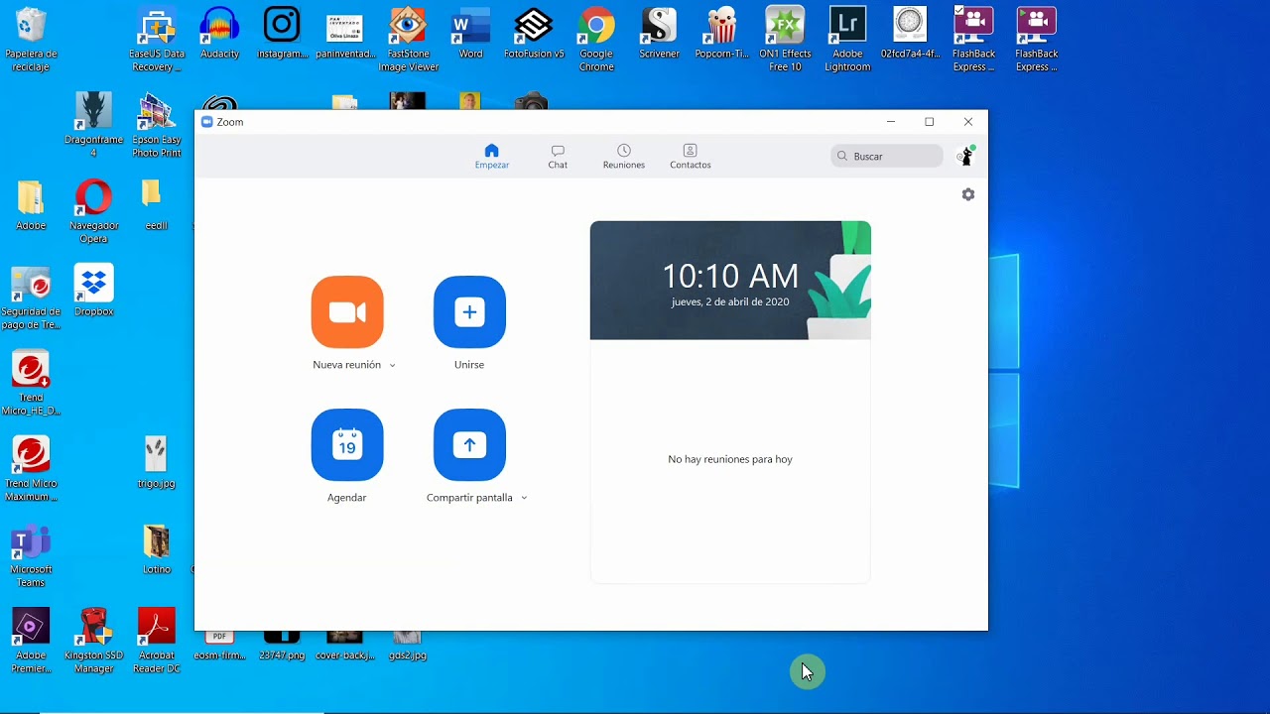Select the Word desktop shortcut
Viewport: 1270px width, 714px height.
[471, 34]
